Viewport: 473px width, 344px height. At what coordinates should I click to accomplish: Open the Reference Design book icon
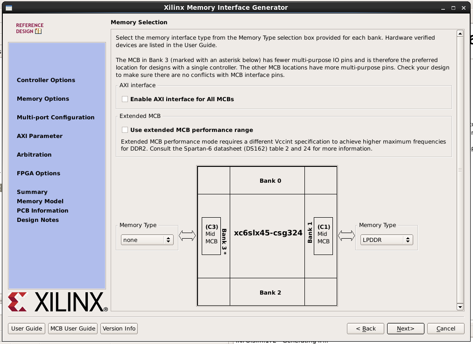[x=38, y=31]
